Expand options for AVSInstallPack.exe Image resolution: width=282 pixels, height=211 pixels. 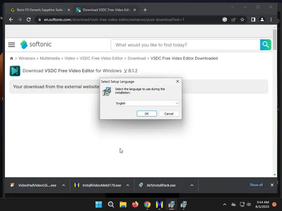pyautogui.click(x=192, y=185)
